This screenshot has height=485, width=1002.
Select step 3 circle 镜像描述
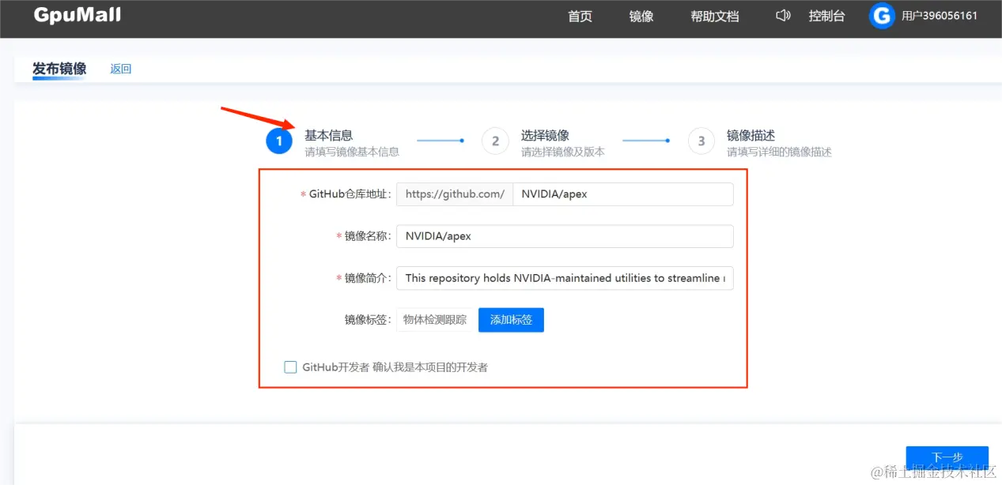(701, 141)
